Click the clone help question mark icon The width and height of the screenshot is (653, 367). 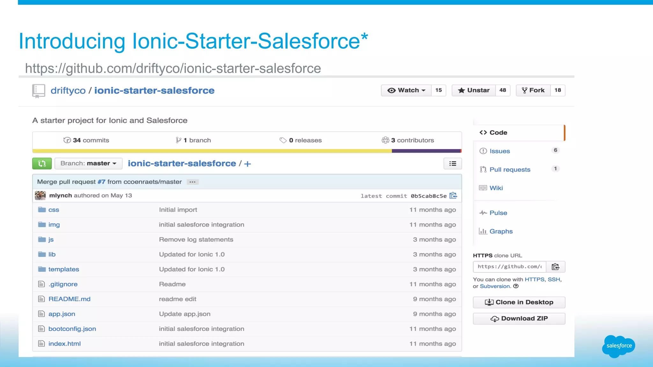point(516,286)
